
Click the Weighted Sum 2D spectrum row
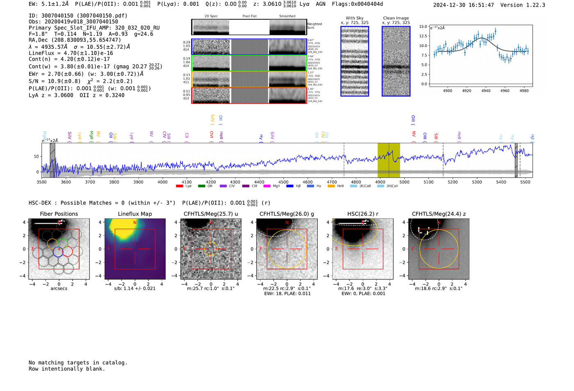coord(249,27)
